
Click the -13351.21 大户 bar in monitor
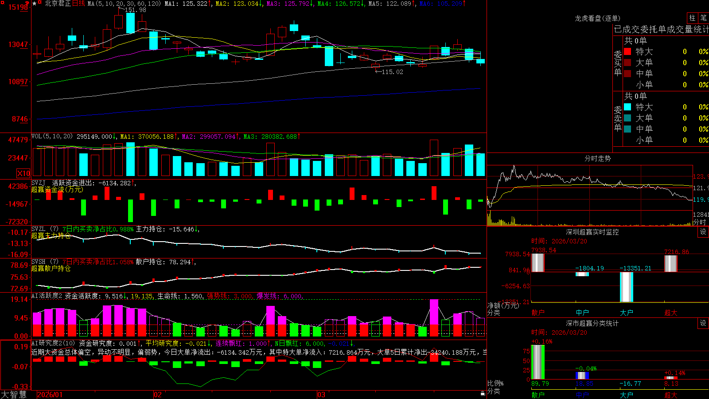[x=626, y=287]
